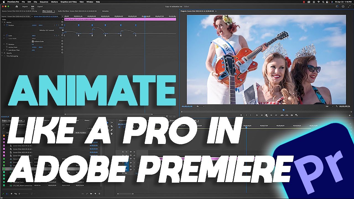Export frame with the camera icon
354x199 pixels.
coord(292,115)
